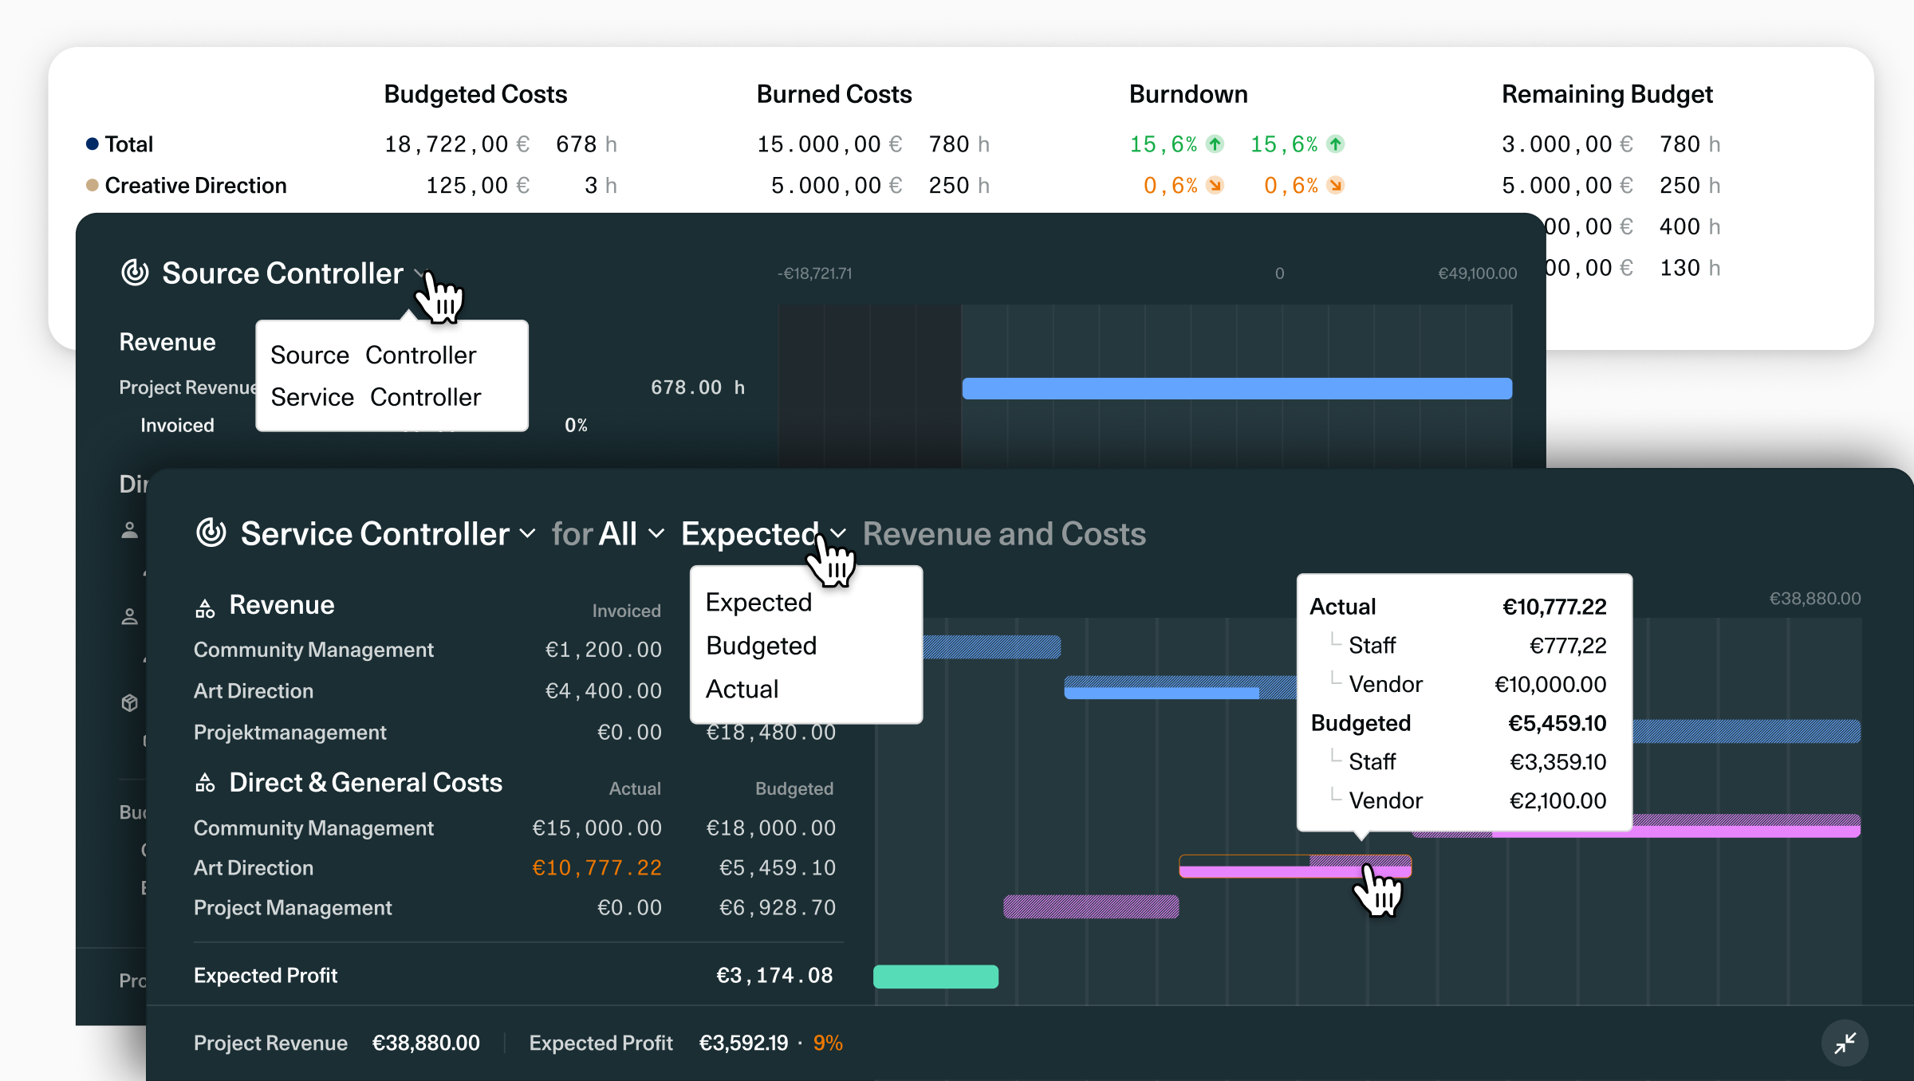Screen dimensions: 1914x1081
Task: Click the blue Project Revenue bar
Action: coord(1237,388)
